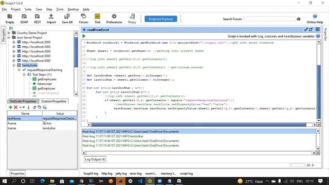
Task: Collapse the Test Steps (11) node
Action: (x=24, y=75)
